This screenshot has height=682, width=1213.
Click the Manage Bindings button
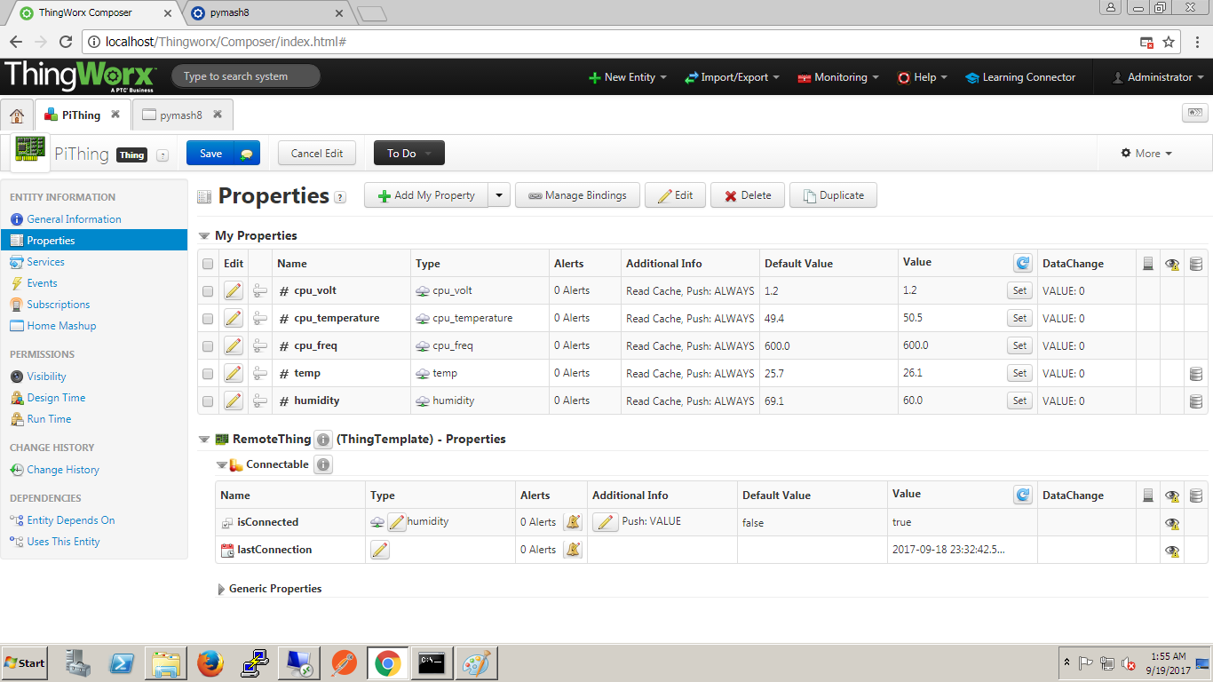(x=577, y=195)
